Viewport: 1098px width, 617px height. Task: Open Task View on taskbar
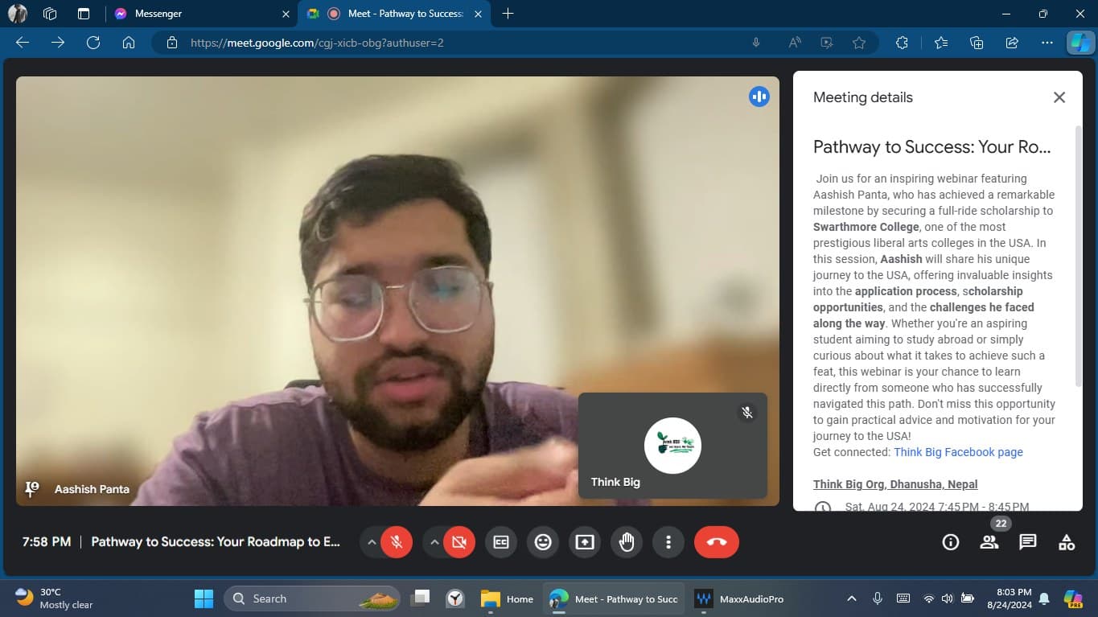point(421,598)
